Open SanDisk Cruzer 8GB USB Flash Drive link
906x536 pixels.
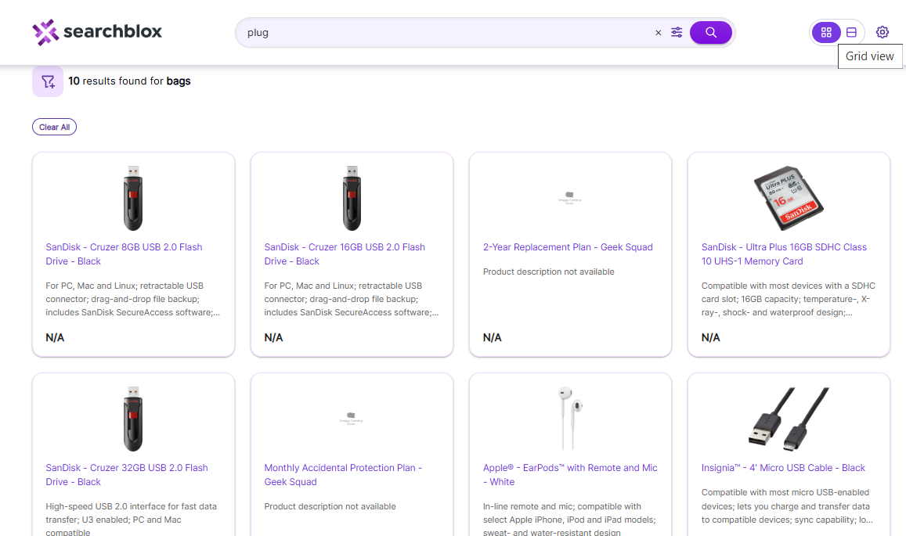[x=125, y=254]
